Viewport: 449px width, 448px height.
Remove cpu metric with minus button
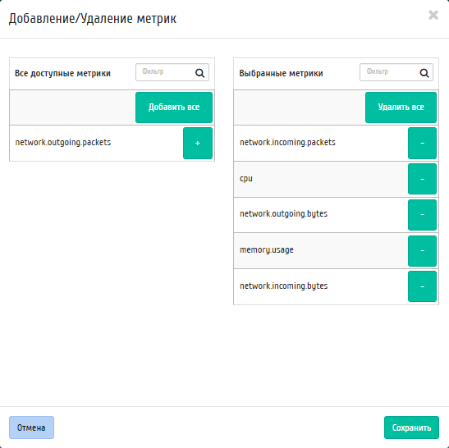pyautogui.click(x=422, y=179)
